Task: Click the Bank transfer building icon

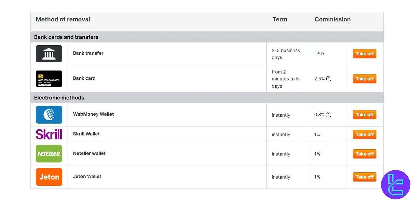Action: pos(49,54)
